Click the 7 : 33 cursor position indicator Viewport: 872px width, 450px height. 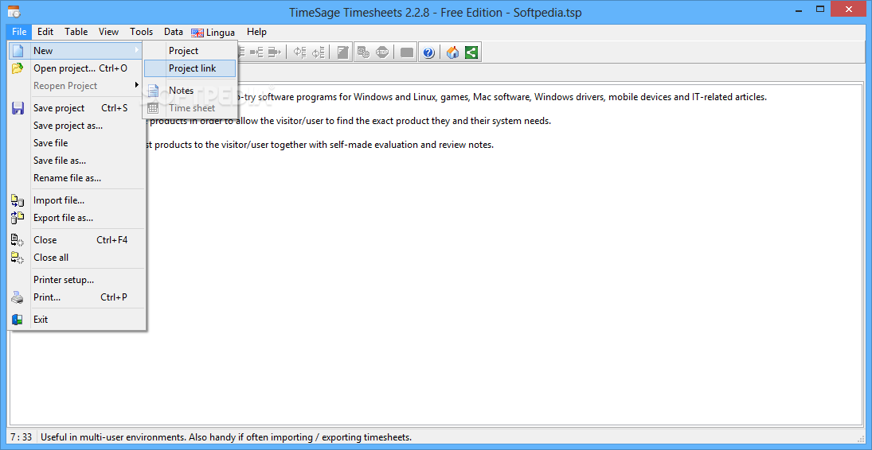click(x=22, y=437)
